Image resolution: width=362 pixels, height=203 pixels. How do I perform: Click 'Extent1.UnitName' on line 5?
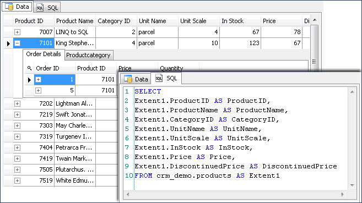click(x=170, y=129)
